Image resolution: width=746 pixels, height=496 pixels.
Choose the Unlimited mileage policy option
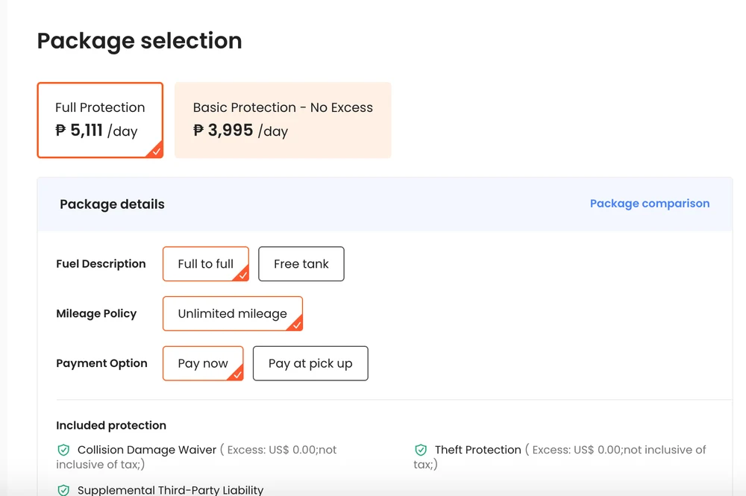point(232,313)
